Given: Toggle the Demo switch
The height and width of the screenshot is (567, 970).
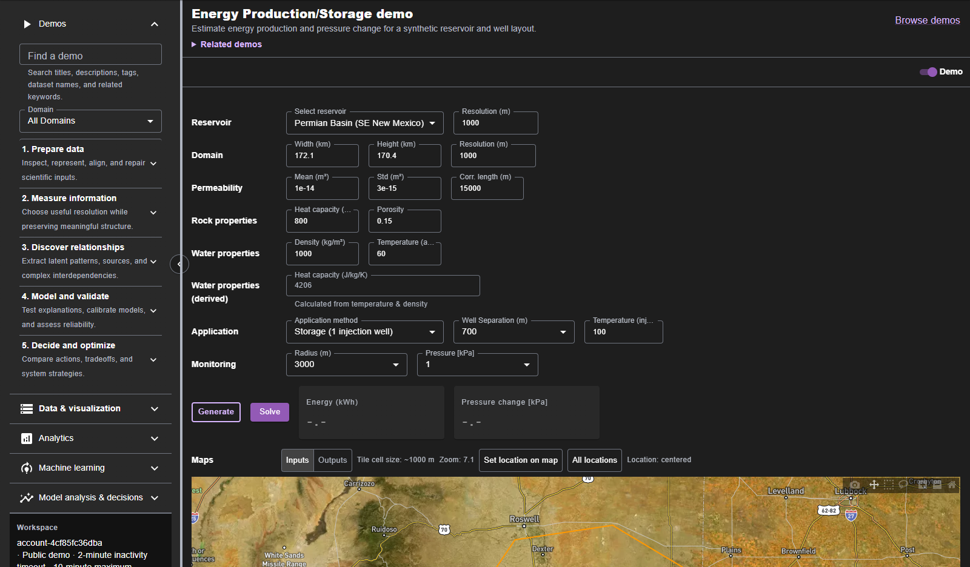Looking at the screenshot, I should (x=928, y=72).
